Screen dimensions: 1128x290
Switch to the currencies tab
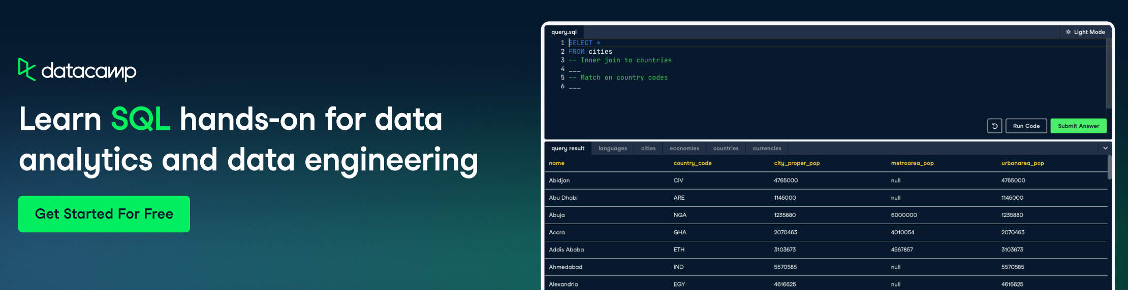(767, 149)
